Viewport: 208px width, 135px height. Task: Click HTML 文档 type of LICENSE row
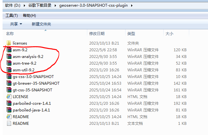tap(137, 97)
